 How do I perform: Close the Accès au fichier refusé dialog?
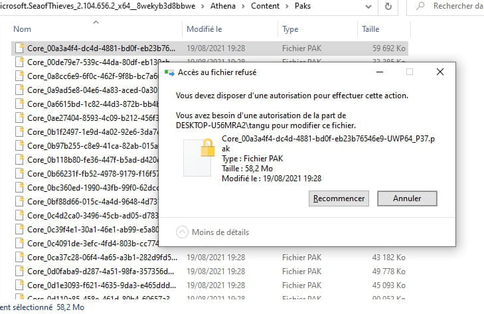440,72
